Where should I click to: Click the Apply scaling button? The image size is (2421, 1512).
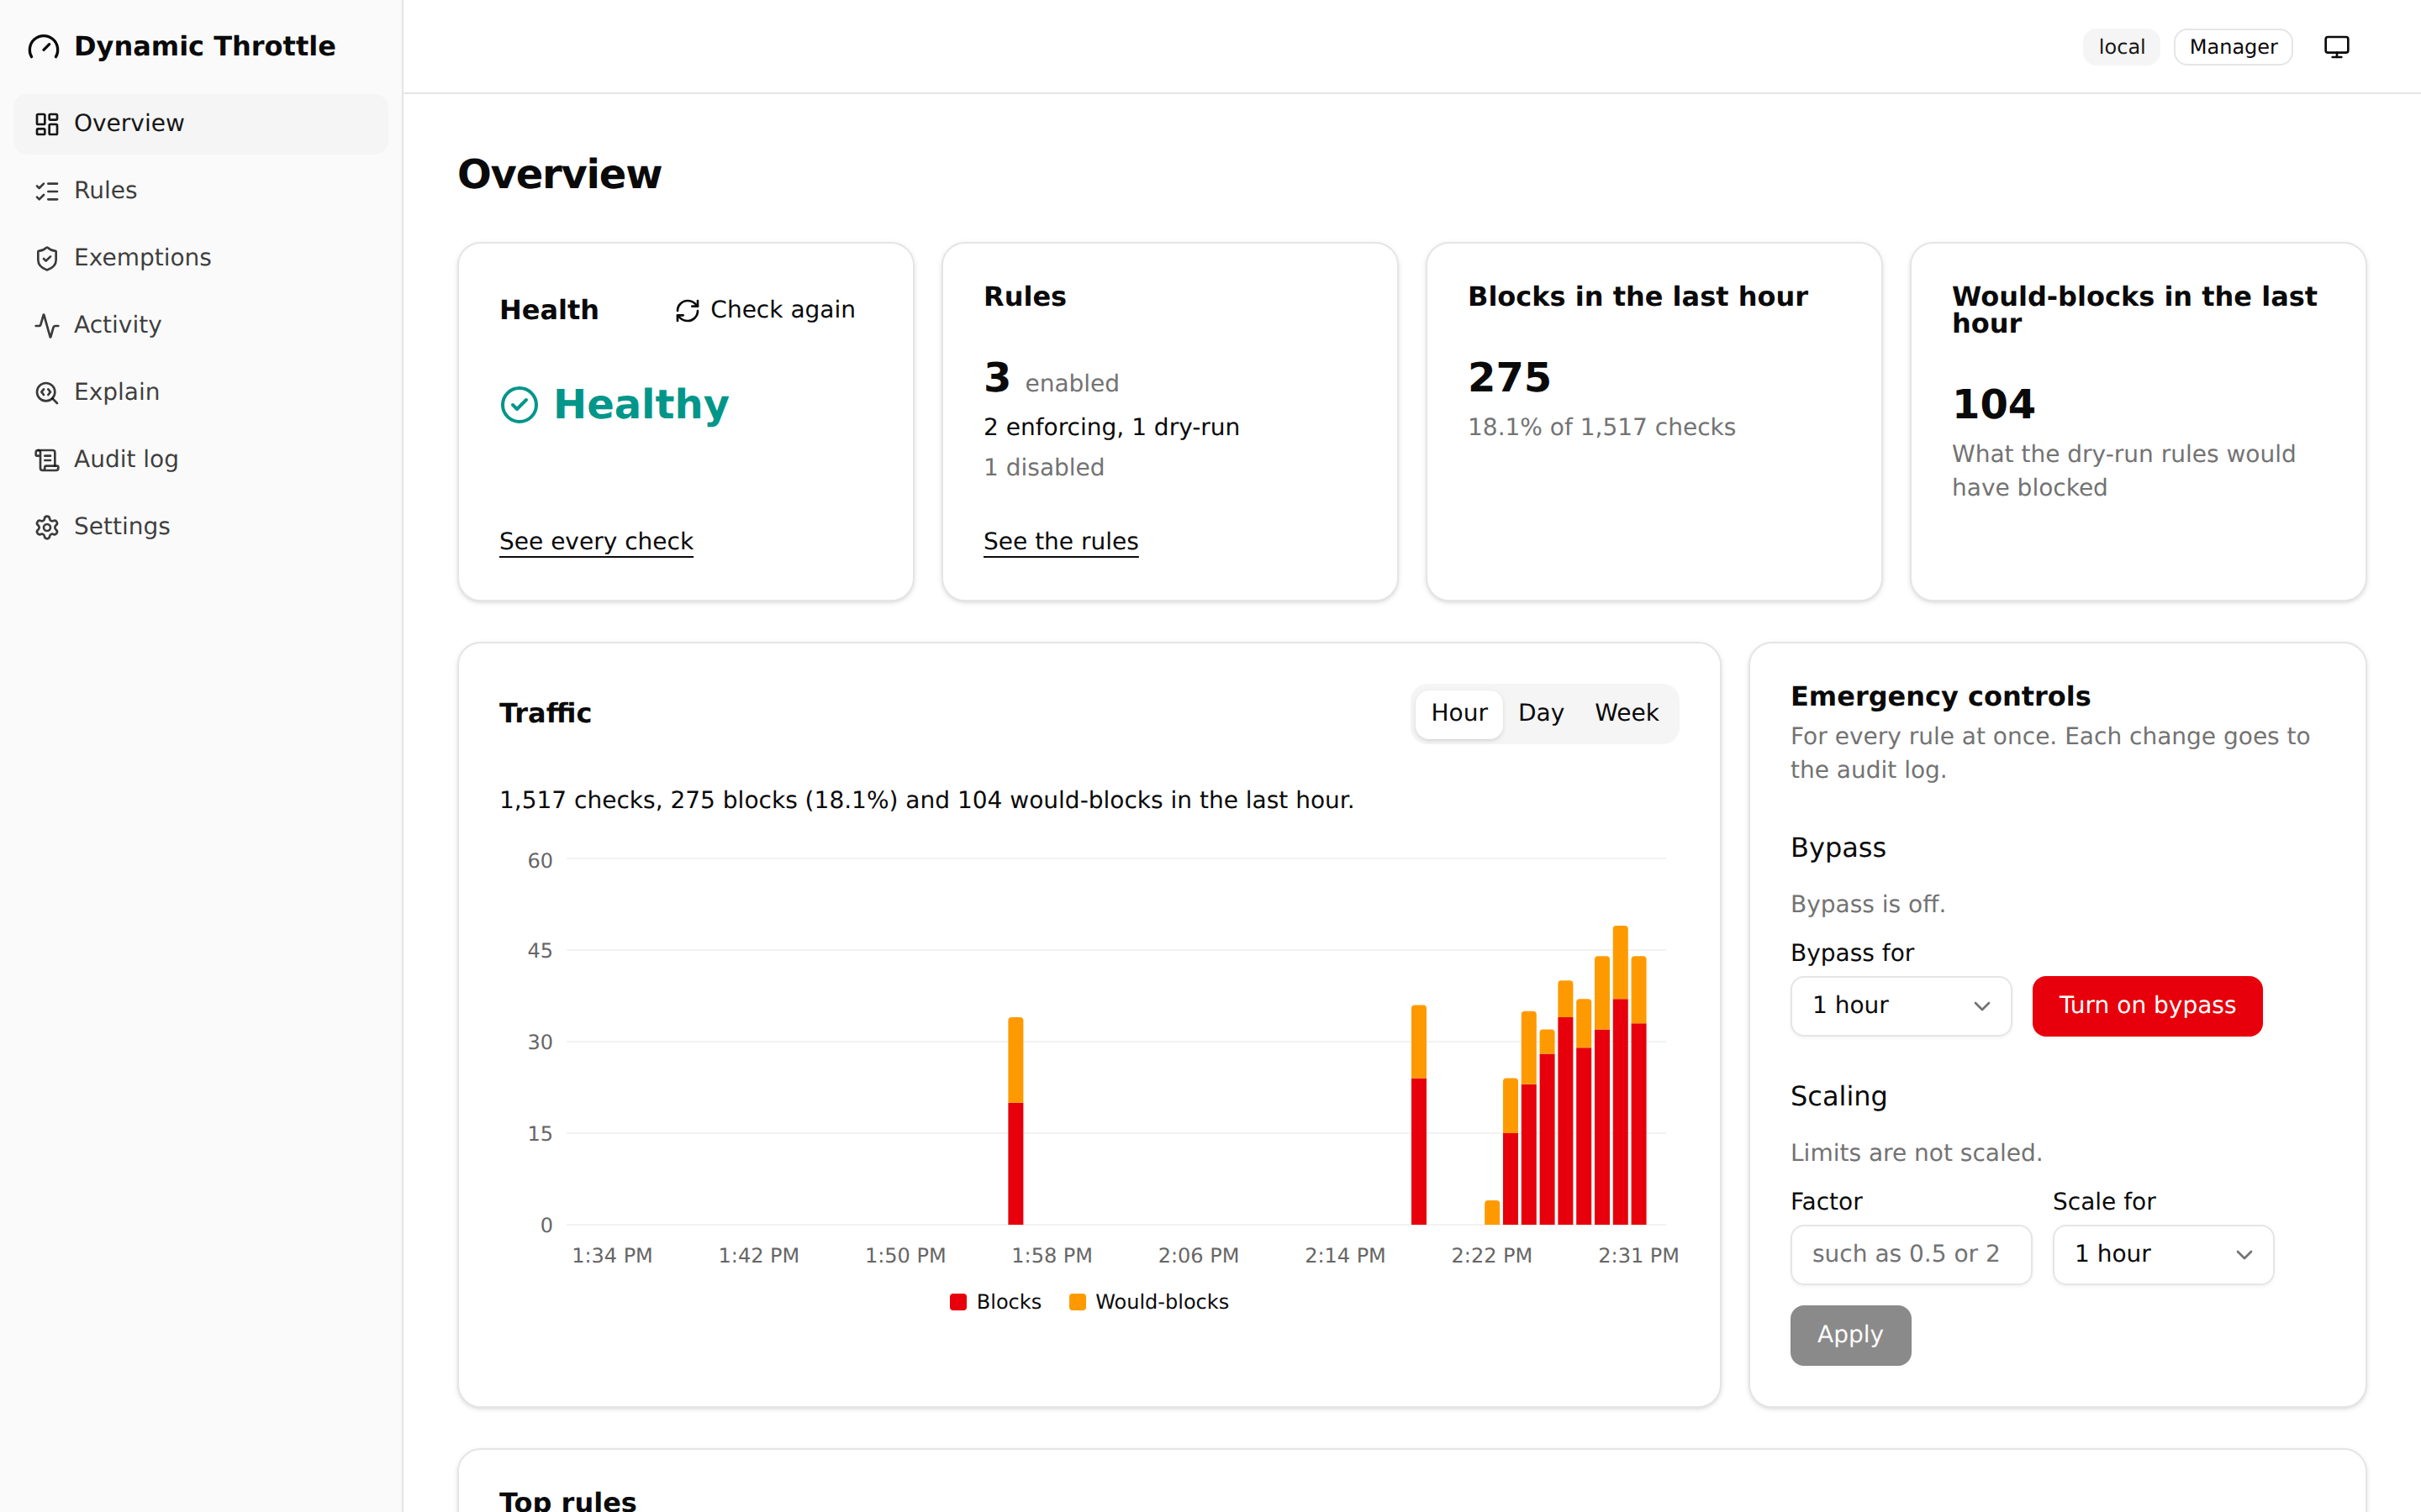click(x=1849, y=1335)
